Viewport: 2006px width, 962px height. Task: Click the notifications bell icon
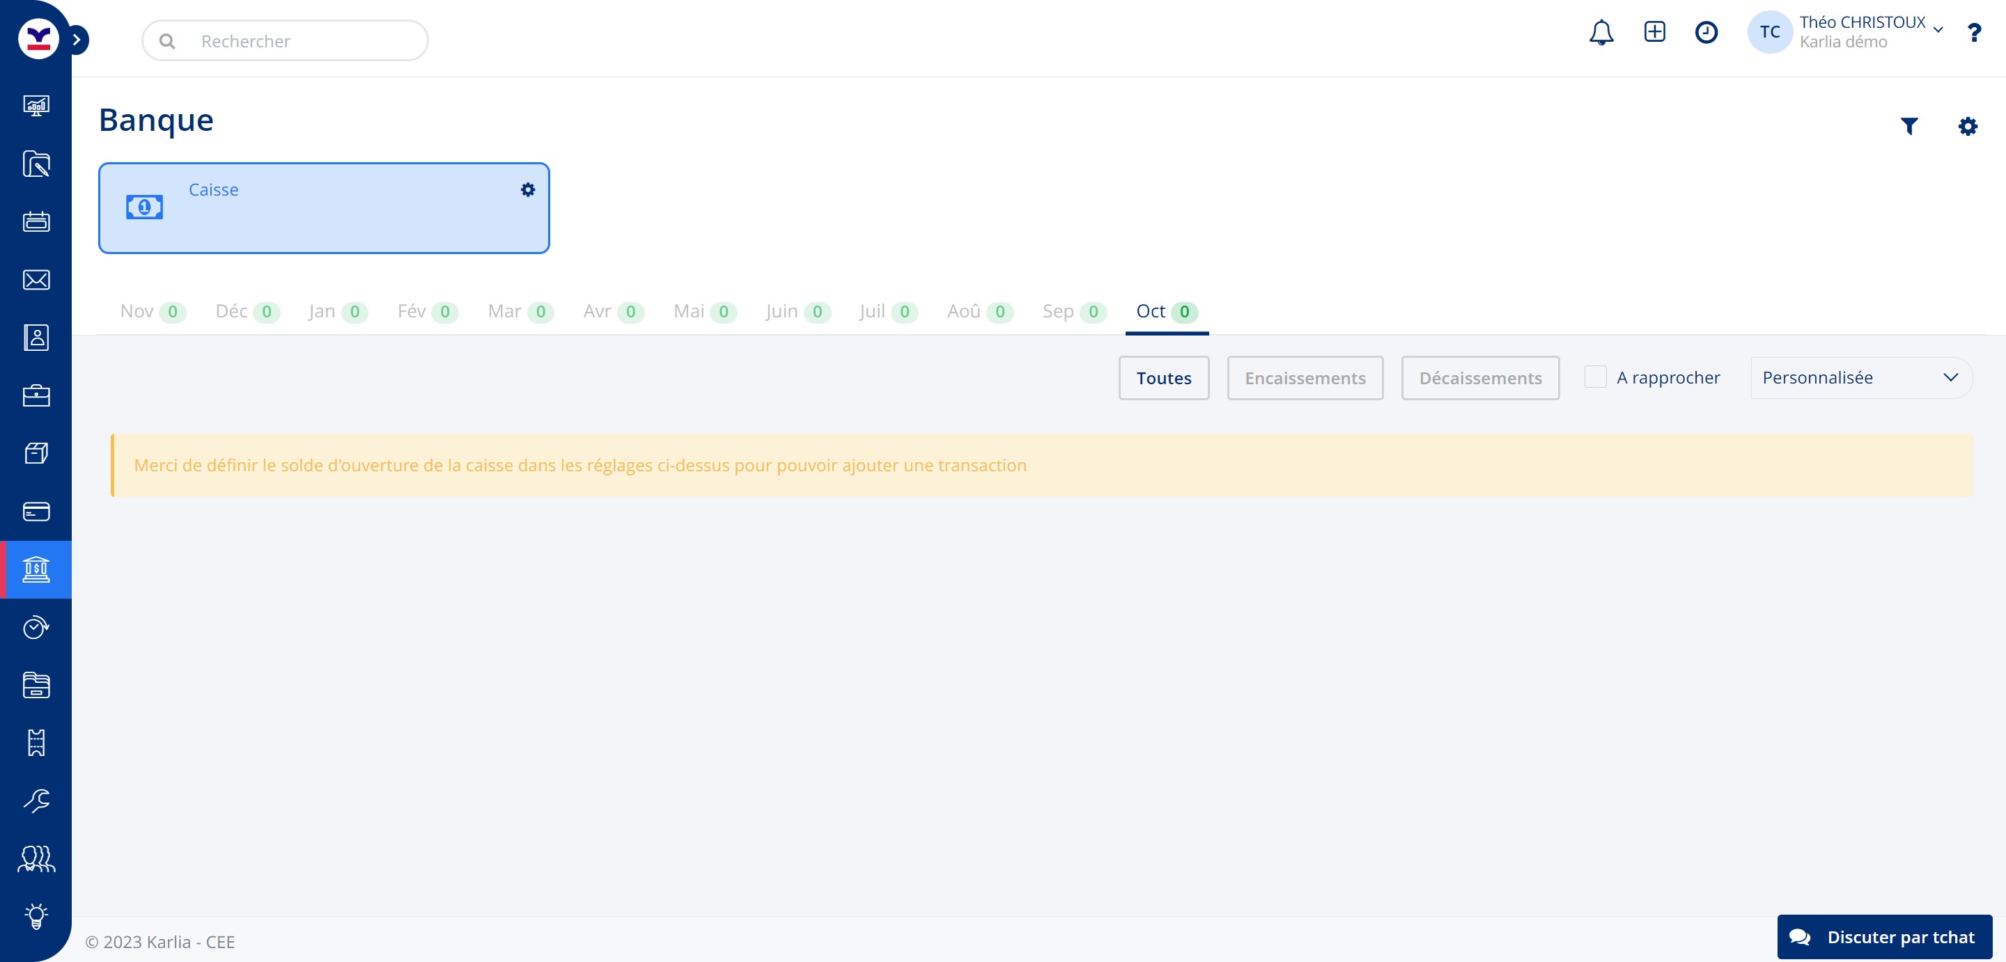tap(1601, 33)
